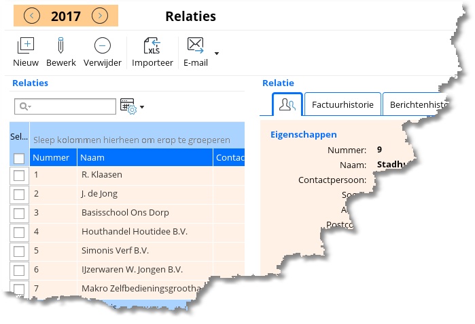This screenshot has width=475, height=324.
Task: Go to next year arrow
Action: click(100, 16)
